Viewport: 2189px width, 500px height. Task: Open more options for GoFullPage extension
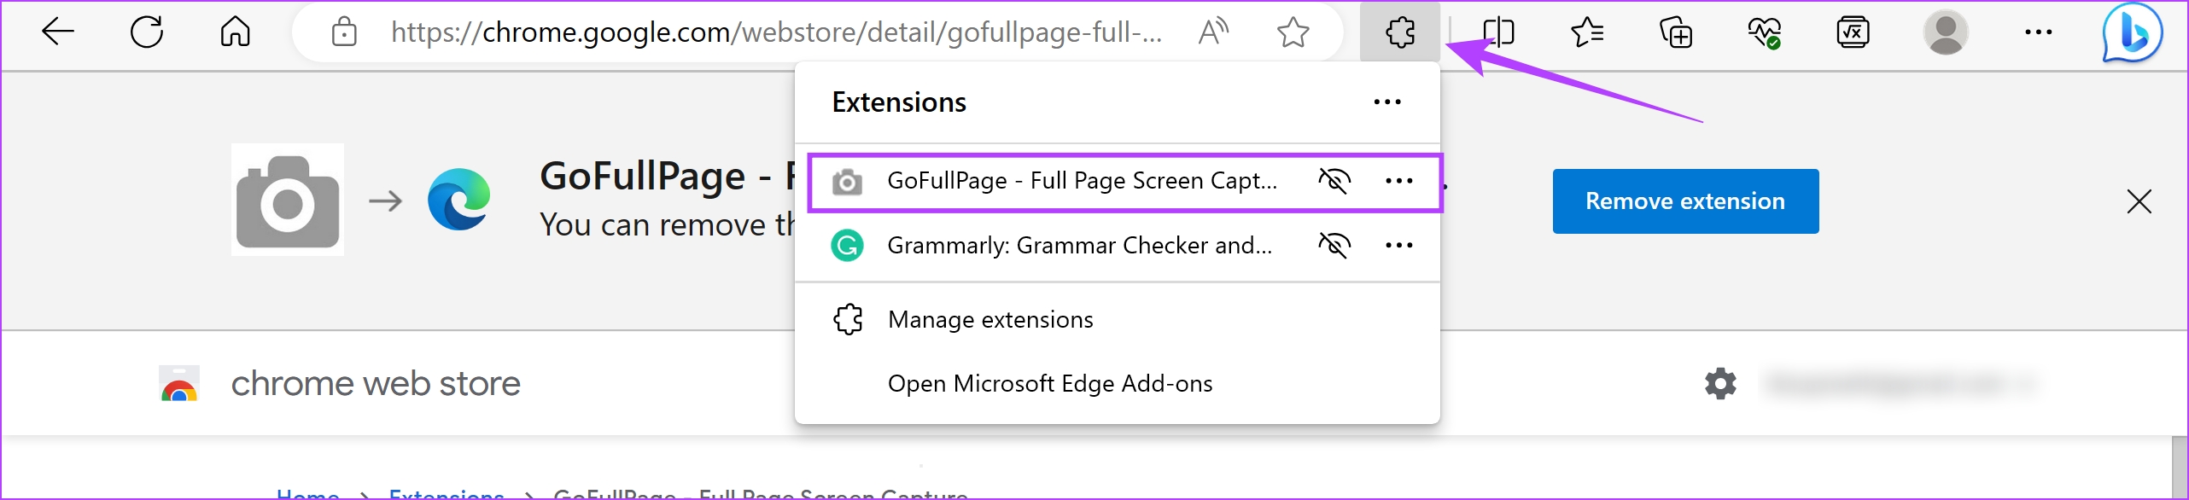coord(1399,181)
